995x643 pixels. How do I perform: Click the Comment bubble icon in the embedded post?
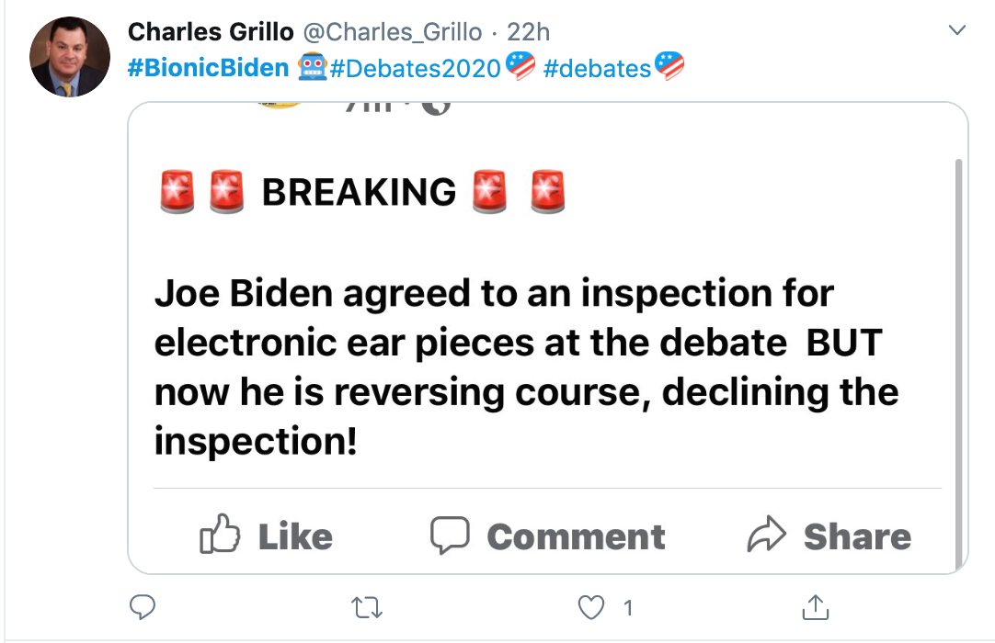coord(450,536)
